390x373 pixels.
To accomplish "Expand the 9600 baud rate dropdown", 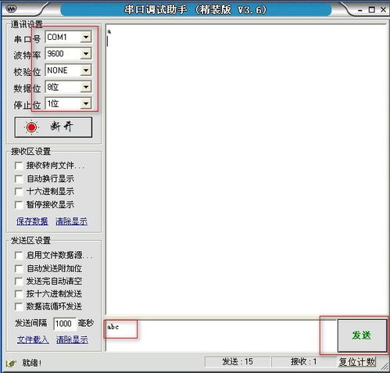I will (86, 54).
